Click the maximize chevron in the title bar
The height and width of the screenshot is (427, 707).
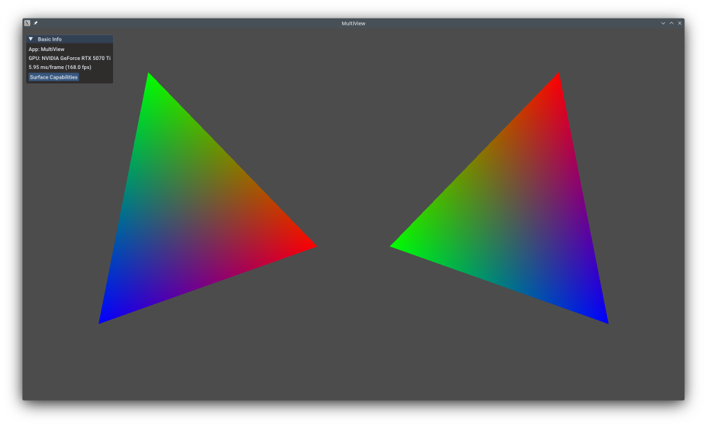[x=671, y=22]
